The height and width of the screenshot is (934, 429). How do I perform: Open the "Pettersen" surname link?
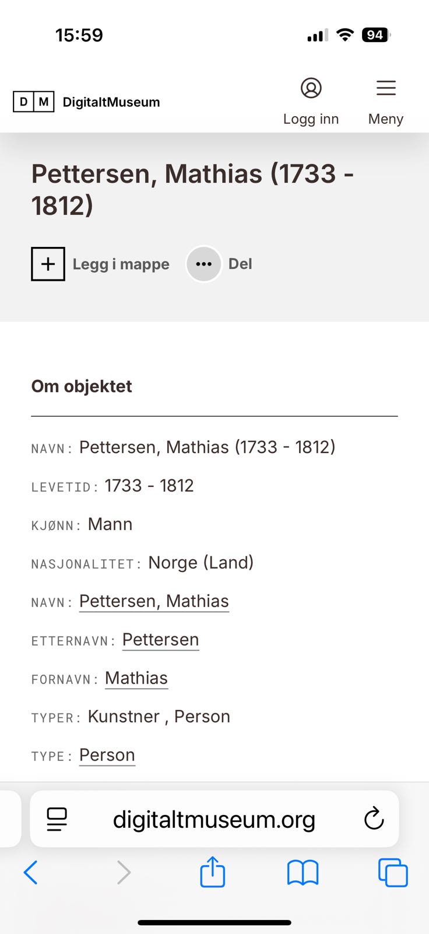pos(160,640)
